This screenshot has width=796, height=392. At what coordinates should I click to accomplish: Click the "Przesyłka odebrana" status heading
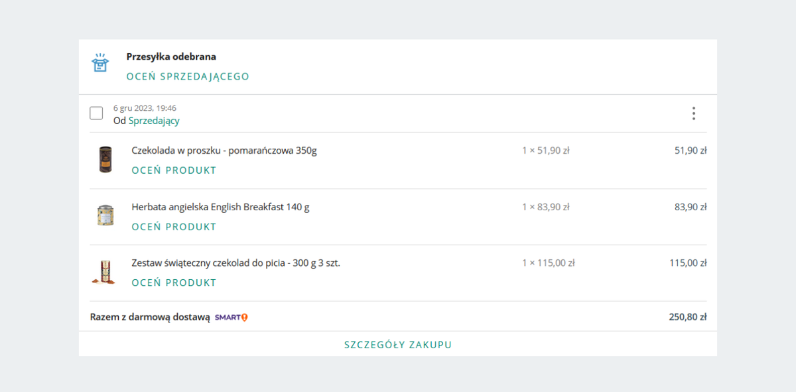pos(171,57)
